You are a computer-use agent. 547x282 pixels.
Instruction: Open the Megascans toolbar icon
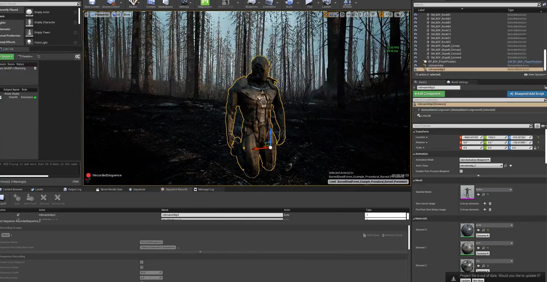205,4
